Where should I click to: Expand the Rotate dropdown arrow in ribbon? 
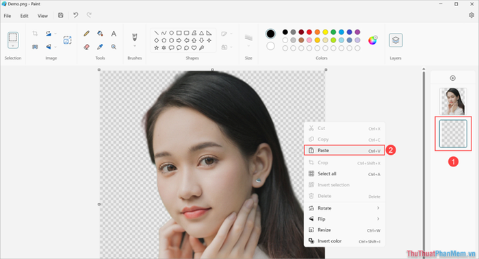pos(55,34)
